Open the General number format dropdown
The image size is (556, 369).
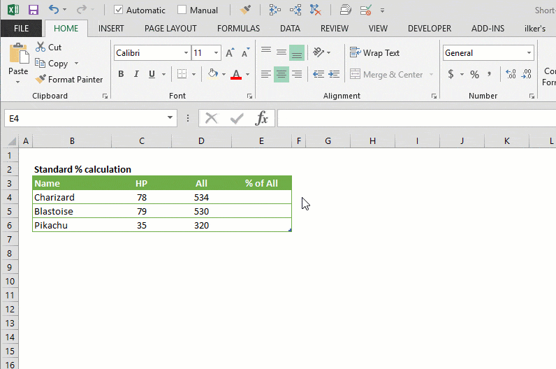tap(529, 53)
